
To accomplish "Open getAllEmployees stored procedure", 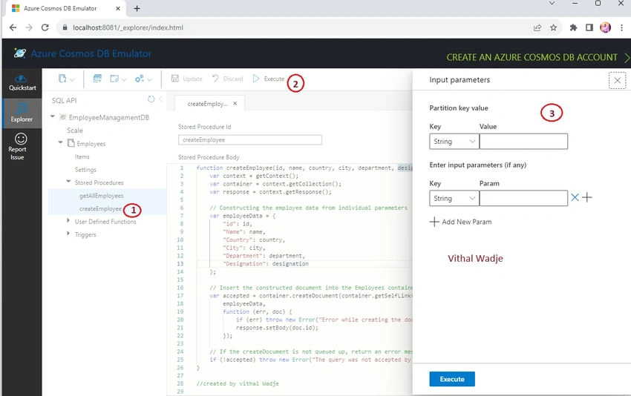I will click(x=102, y=196).
